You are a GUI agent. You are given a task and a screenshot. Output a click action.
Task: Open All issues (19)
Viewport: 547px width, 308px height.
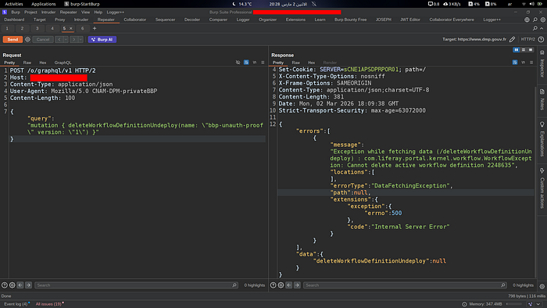click(48, 304)
